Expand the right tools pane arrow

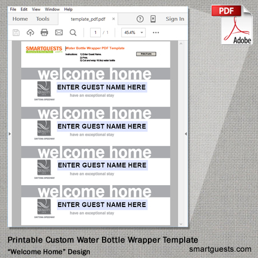186,134
